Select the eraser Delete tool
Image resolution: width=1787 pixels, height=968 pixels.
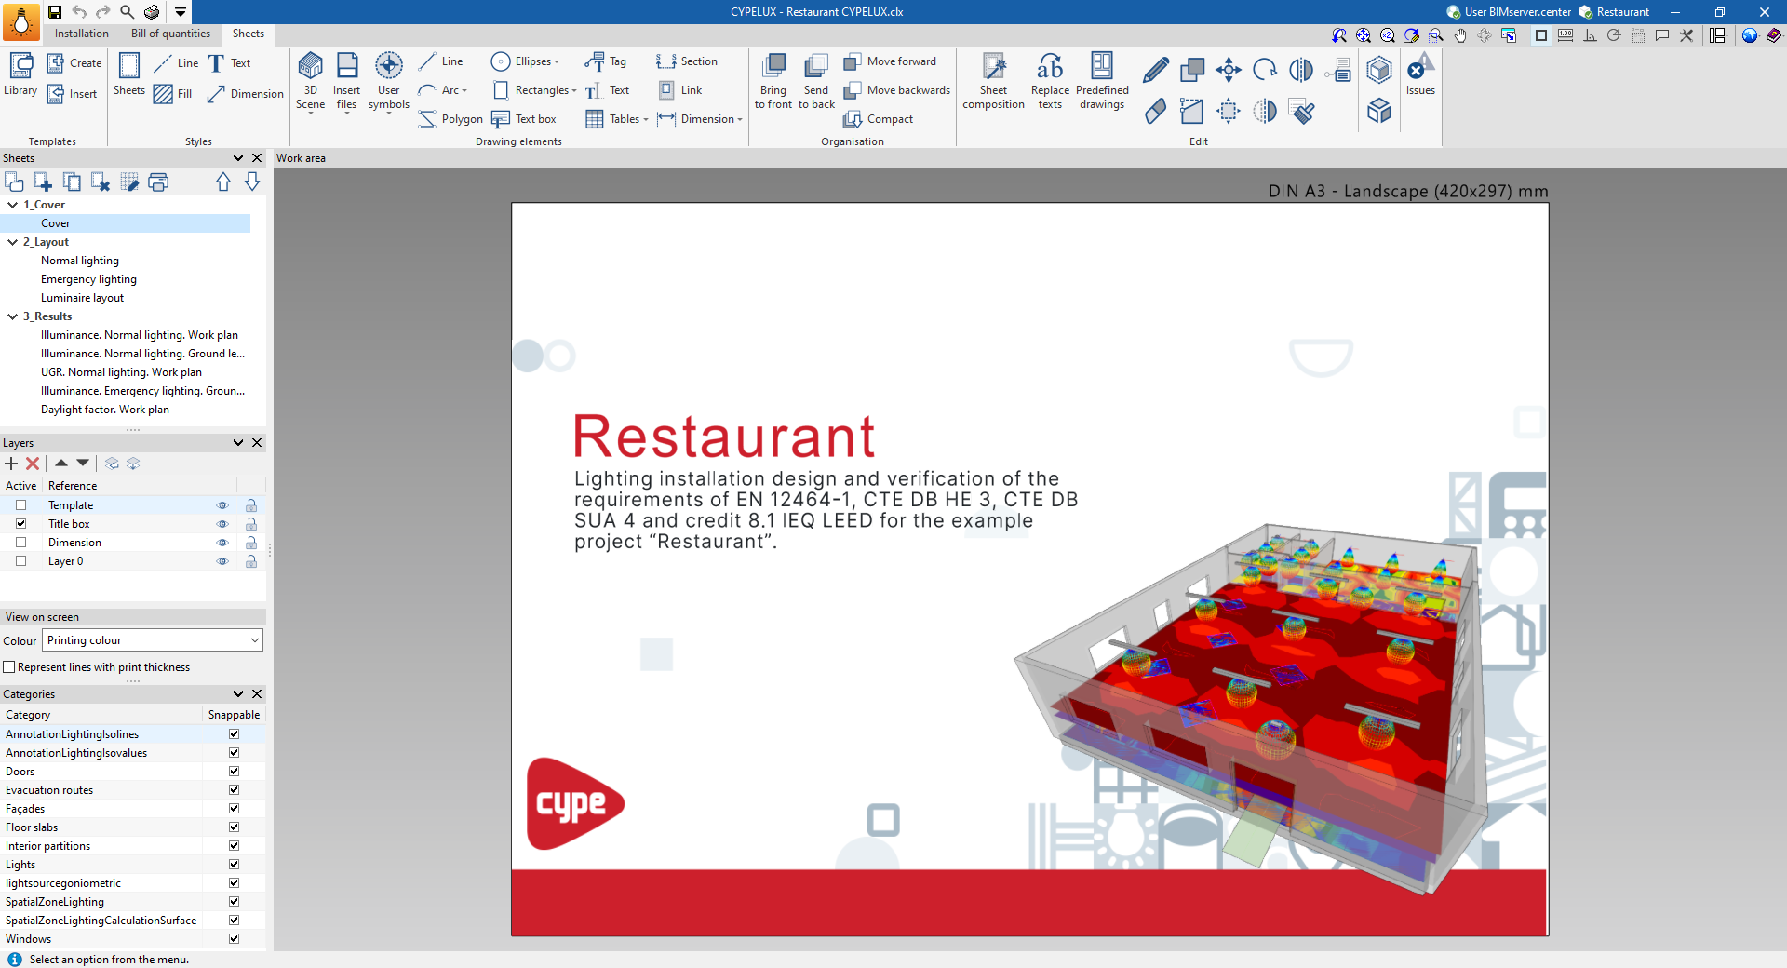coord(1155,111)
